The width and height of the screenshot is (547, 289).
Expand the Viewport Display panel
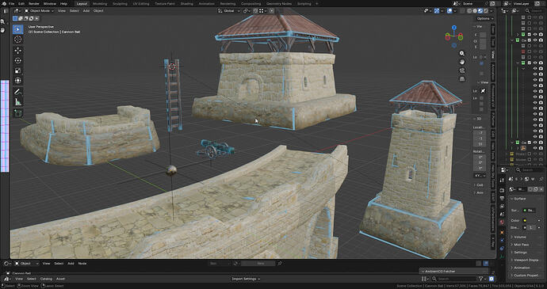[x=526, y=260]
